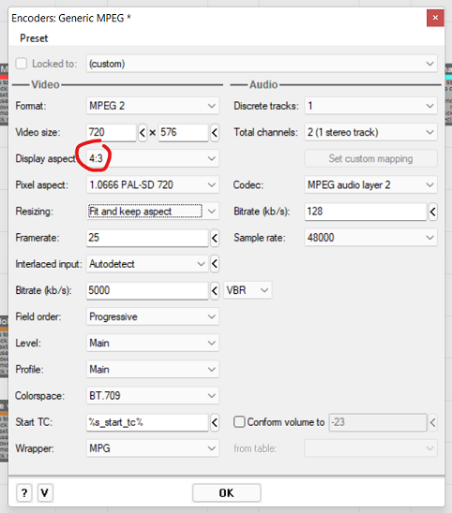Image resolution: width=452 pixels, height=513 pixels.
Task: Open the video Format dropdown
Action: 153,106
